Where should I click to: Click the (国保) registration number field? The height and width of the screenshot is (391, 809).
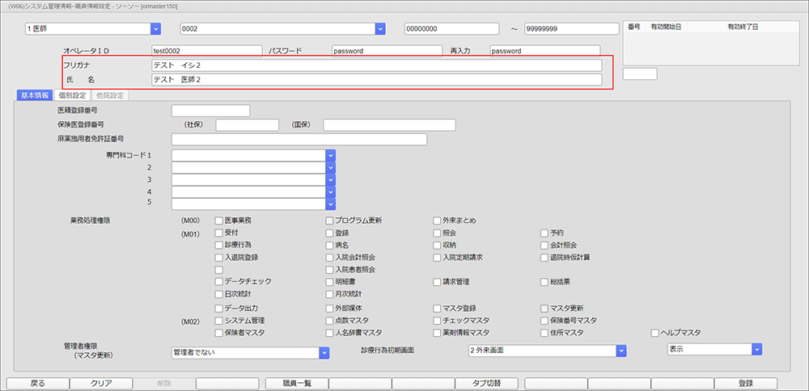tap(389, 124)
